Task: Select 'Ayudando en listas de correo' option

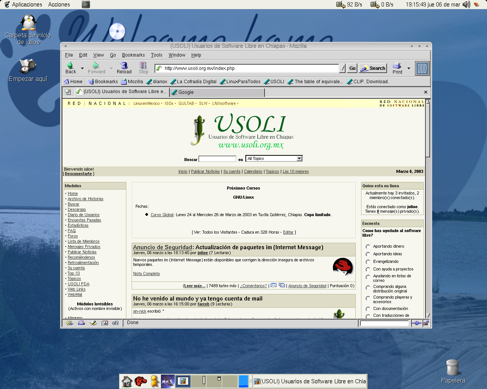Action: pyautogui.click(x=368, y=277)
